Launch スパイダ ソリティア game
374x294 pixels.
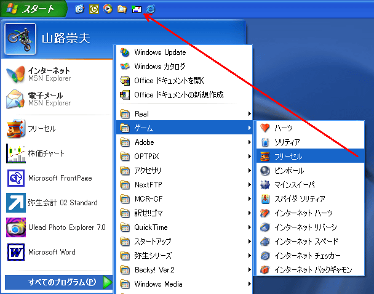pyautogui.click(x=310, y=199)
